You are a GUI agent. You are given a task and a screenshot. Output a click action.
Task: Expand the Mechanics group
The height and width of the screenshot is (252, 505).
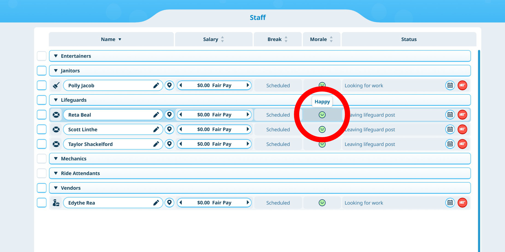tap(56, 159)
